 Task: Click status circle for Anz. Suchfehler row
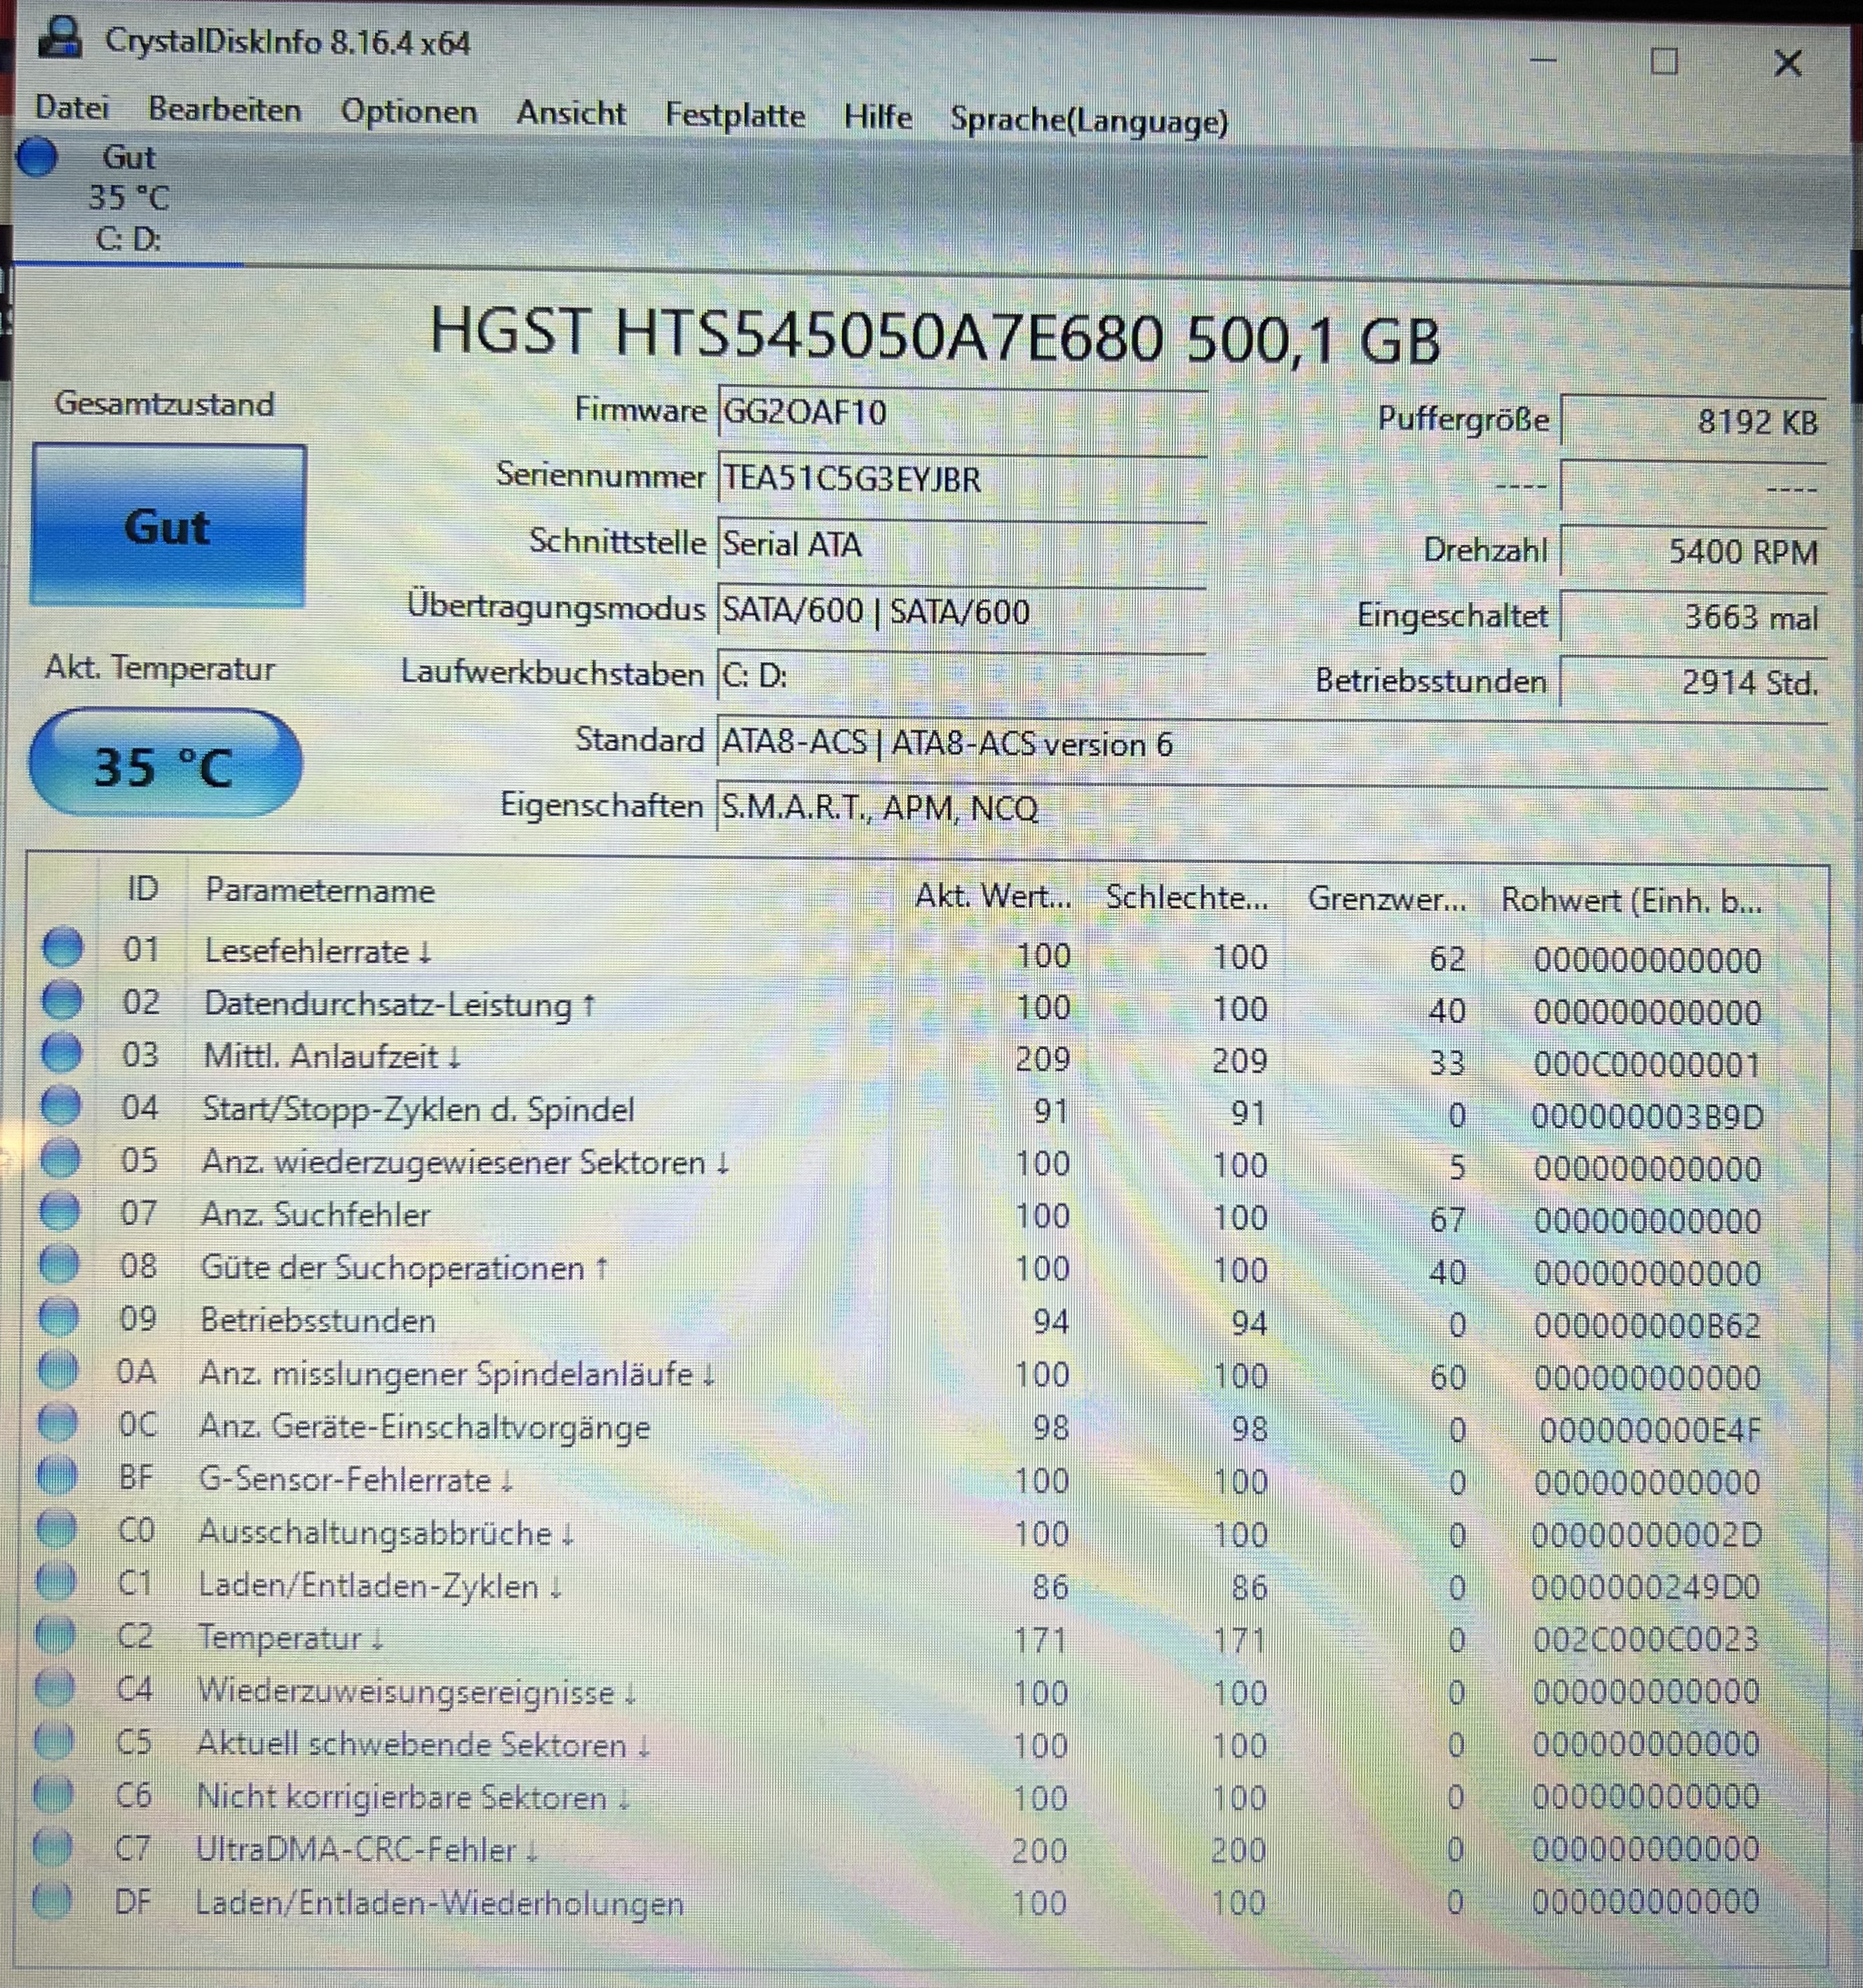point(59,1212)
